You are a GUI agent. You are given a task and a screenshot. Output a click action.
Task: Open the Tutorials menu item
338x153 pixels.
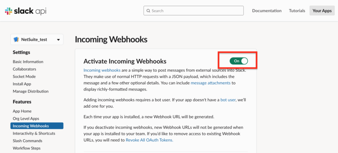point(297,11)
